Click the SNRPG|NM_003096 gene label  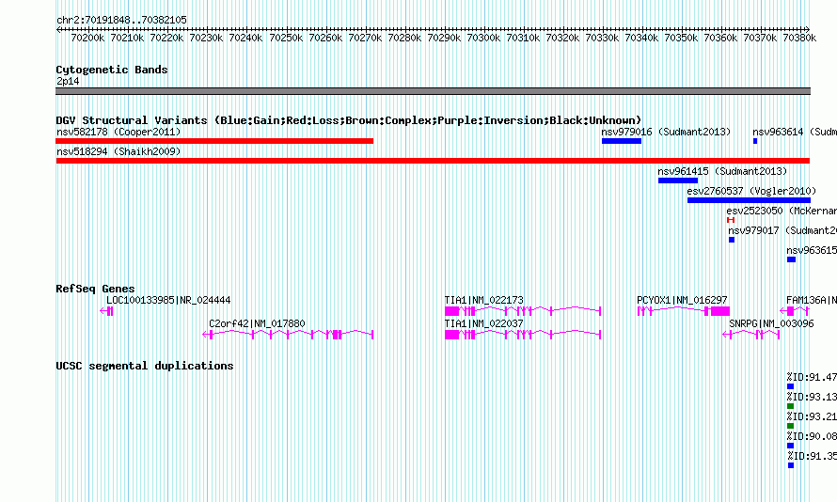click(771, 323)
